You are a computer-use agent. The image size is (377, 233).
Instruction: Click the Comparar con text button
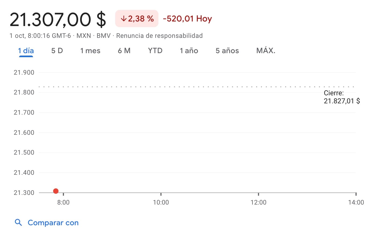[x=53, y=223]
